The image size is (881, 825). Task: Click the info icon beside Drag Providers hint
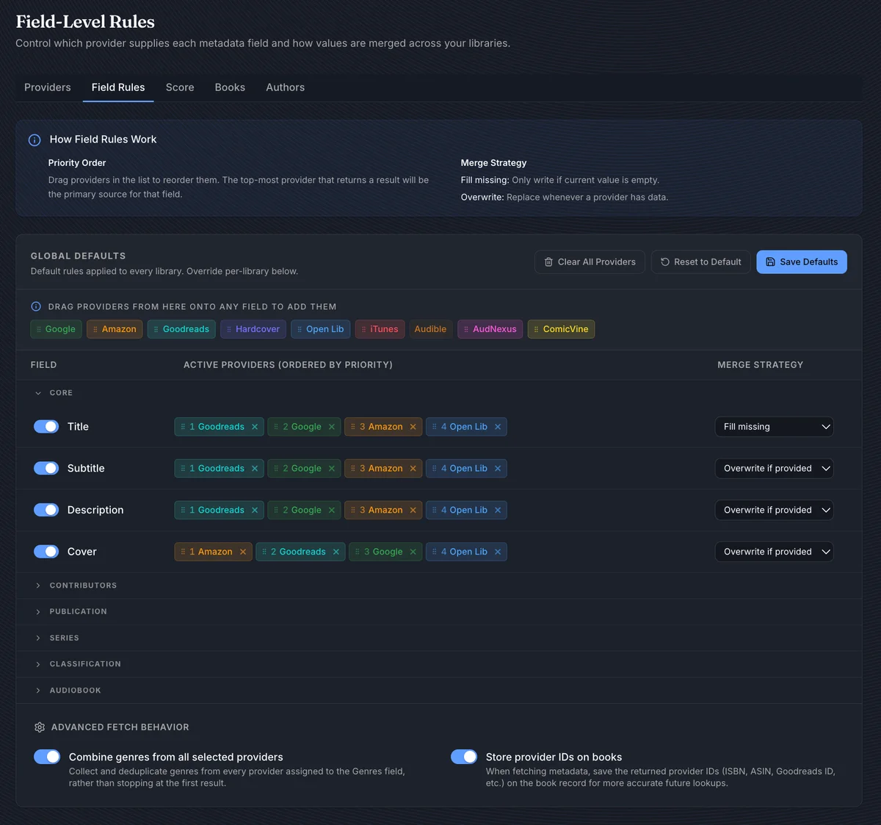[36, 306]
